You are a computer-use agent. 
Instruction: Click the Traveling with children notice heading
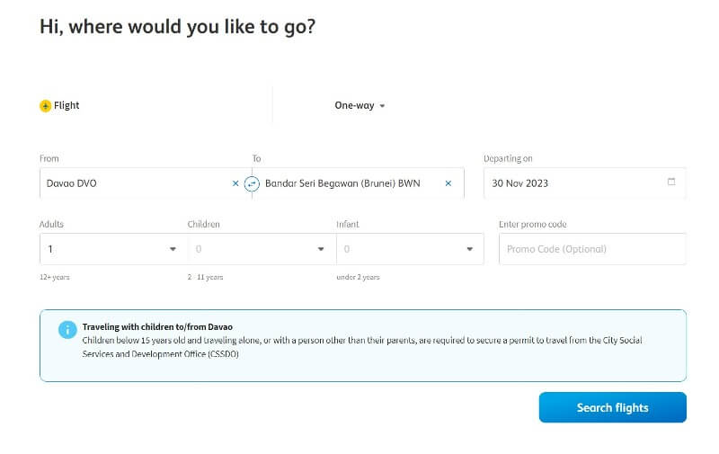click(157, 327)
